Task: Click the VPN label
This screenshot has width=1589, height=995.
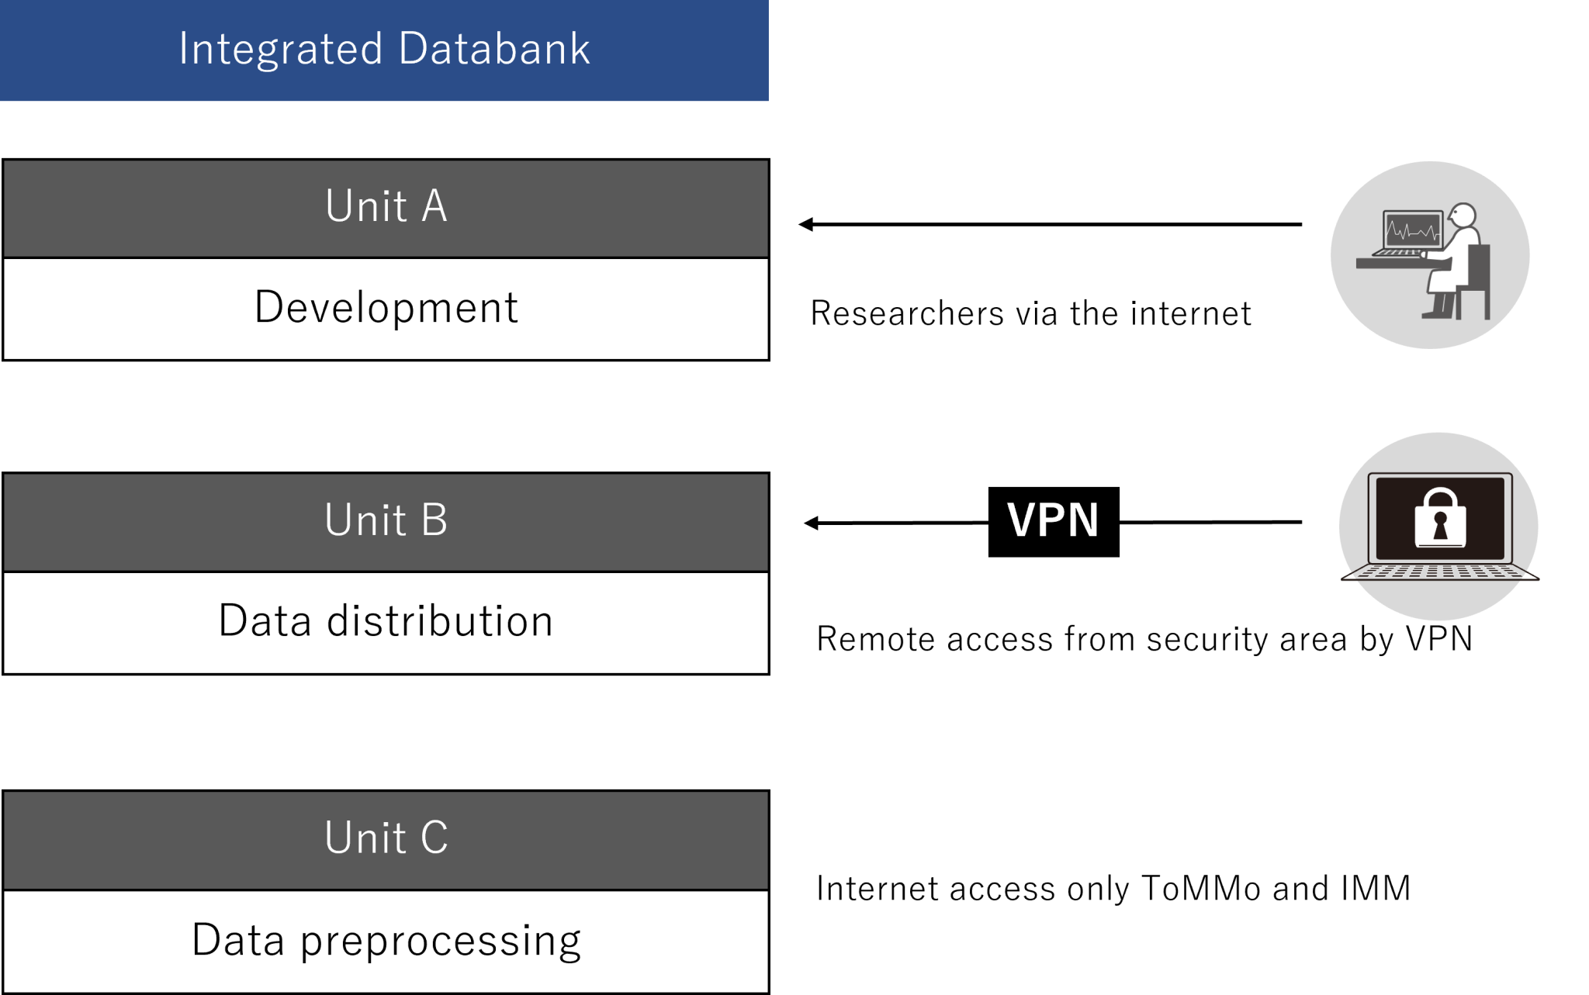Action: pos(1052,520)
